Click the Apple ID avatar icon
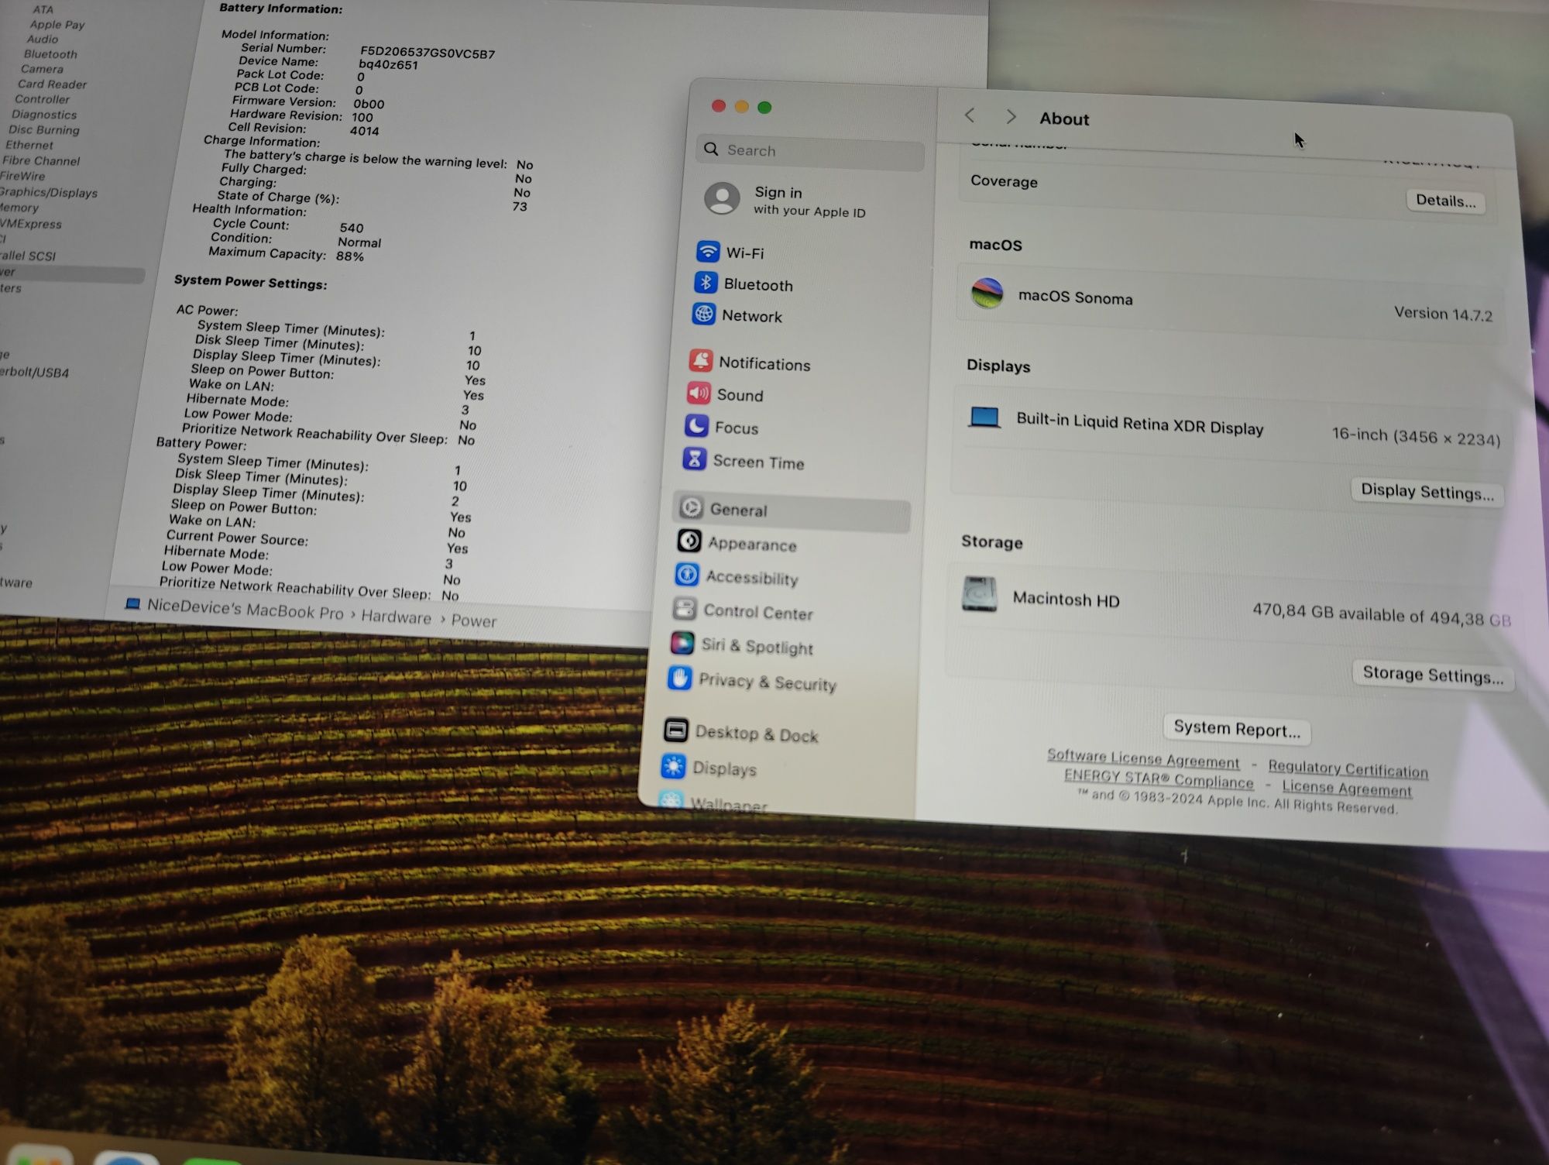The height and width of the screenshot is (1165, 1549). pyautogui.click(x=722, y=199)
